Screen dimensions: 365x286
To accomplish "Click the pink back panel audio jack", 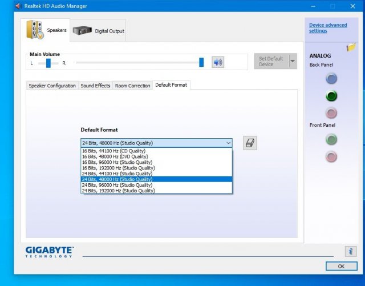I will 331,112.
